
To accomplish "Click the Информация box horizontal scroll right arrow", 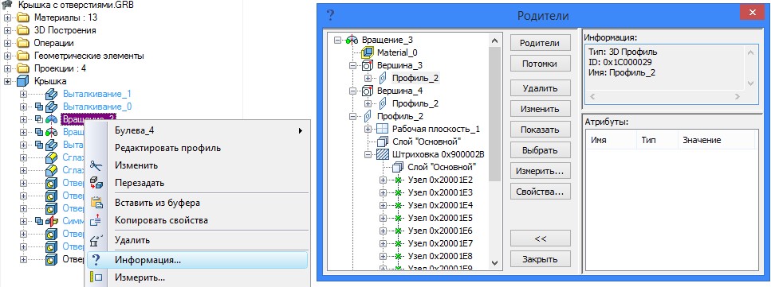I will point(738,97).
